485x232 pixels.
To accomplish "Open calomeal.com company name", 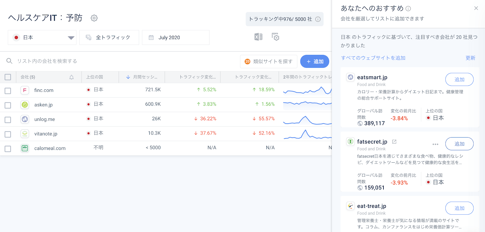I will point(50,148).
